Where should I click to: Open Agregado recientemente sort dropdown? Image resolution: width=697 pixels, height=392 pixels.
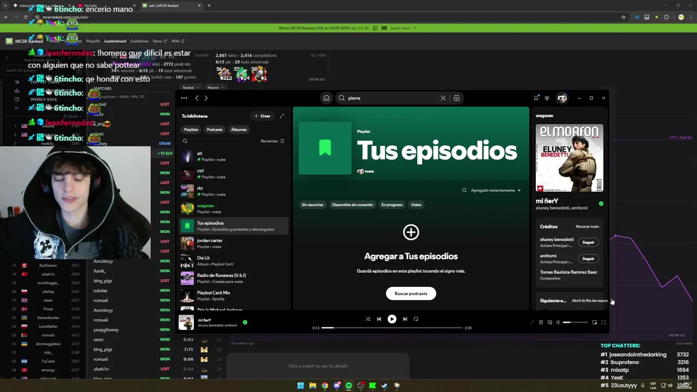[x=496, y=190]
